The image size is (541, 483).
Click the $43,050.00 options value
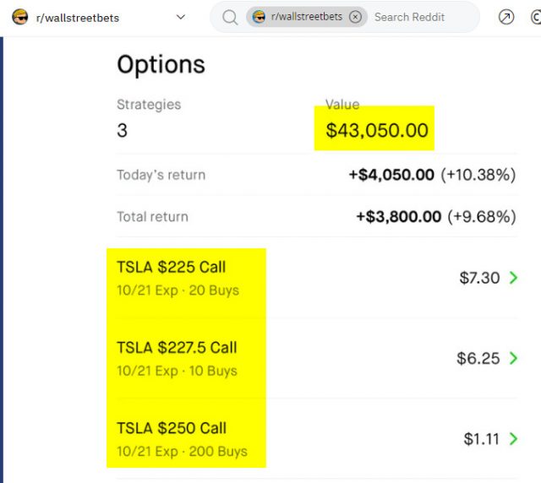(x=377, y=131)
